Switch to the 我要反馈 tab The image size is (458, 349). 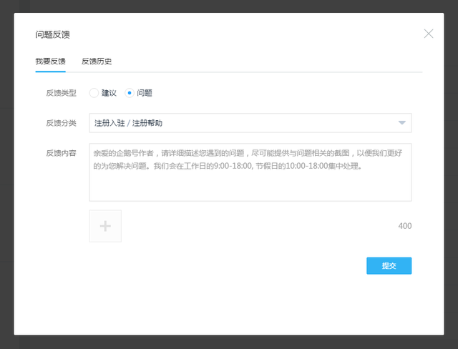[x=51, y=62]
